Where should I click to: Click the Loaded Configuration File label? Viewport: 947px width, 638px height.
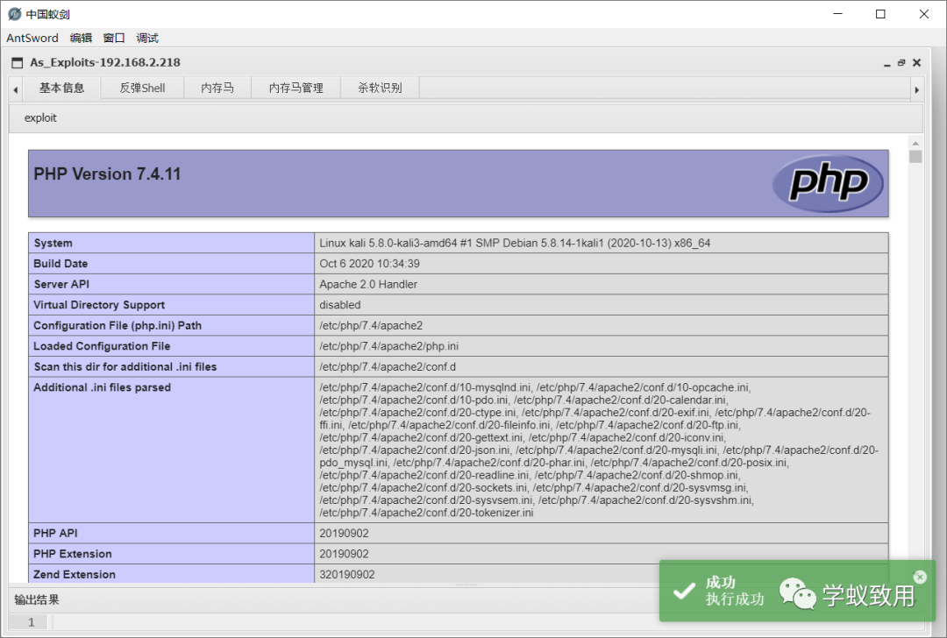(x=102, y=346)
